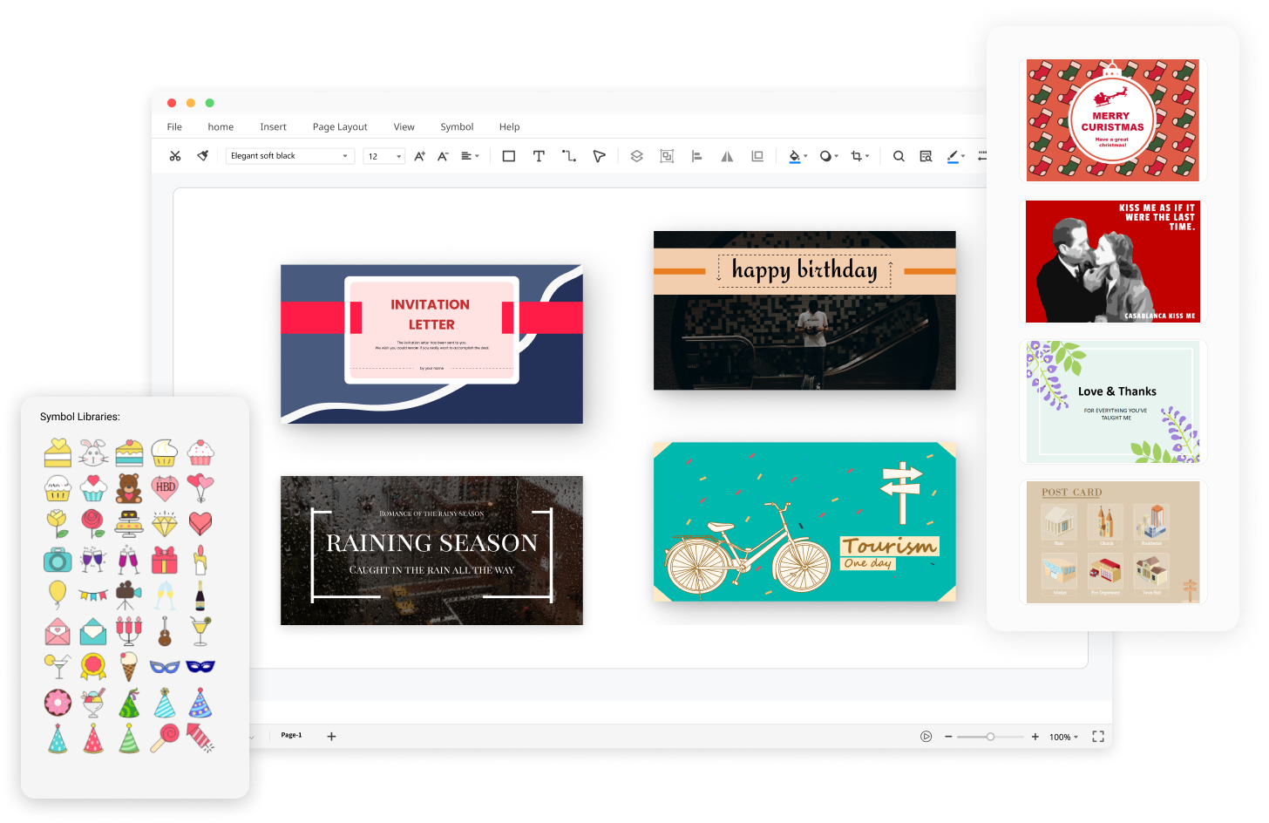The image size is (1269, 823).
Task: Open the Help menu
Action: pos(509,127)
